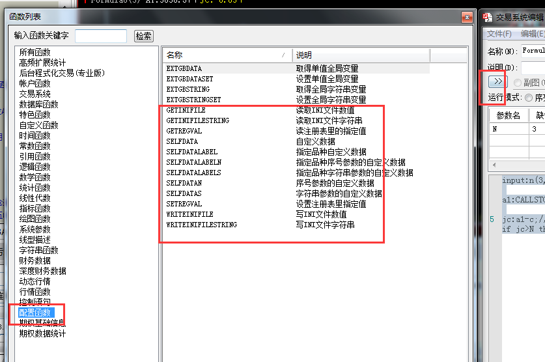Select 数学函数 category
This screenshot has width=545, height=362.
coord(35,177)
